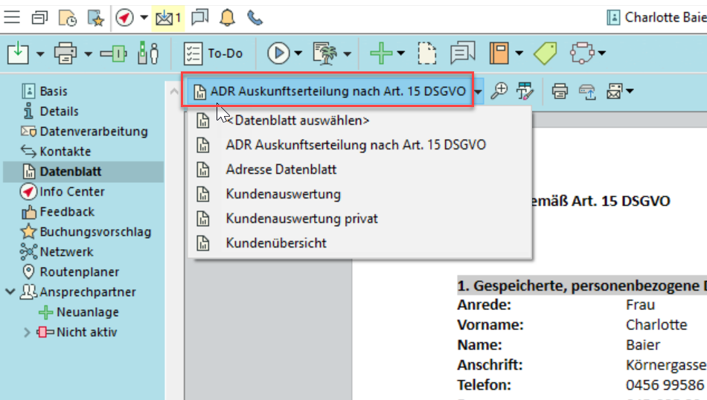Open the hamburger menu

pos(13,17)
